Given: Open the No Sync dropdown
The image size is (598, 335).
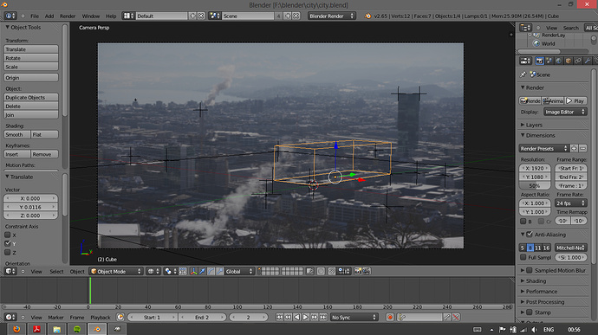Looking at the screenshot, I should pos(354,317).
